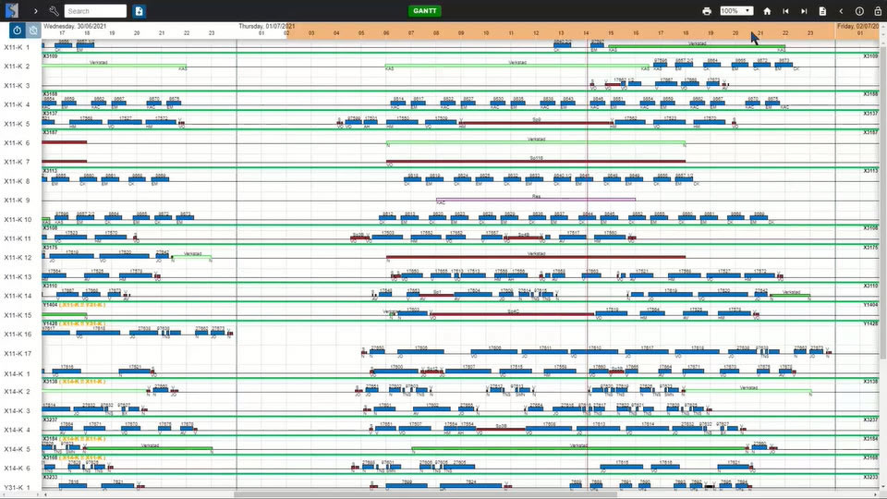The image size is (887, 499).
Task: Select row X11-K 11
Action: 18,238
